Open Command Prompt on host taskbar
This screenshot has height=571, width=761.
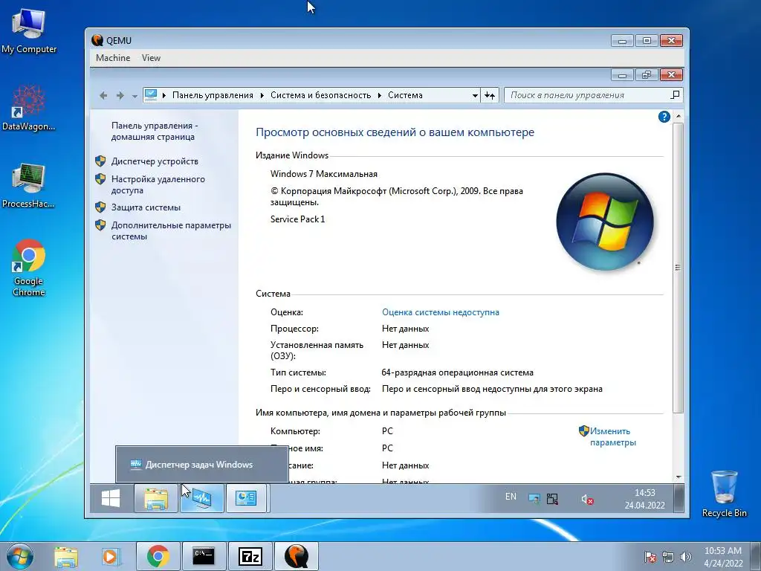(204, 556)
